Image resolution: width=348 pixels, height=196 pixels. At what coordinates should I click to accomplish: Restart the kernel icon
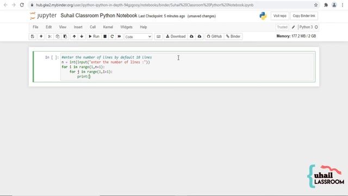point(112,36)
